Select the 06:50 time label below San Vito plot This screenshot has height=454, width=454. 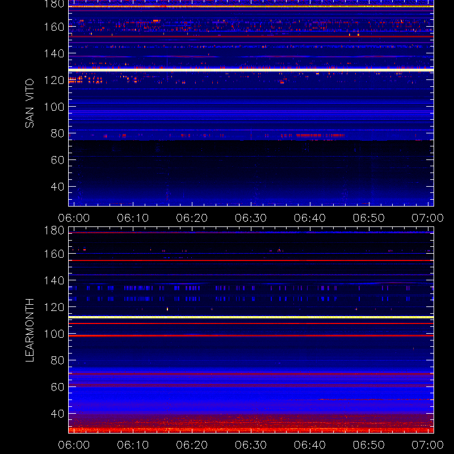point(369,218)
